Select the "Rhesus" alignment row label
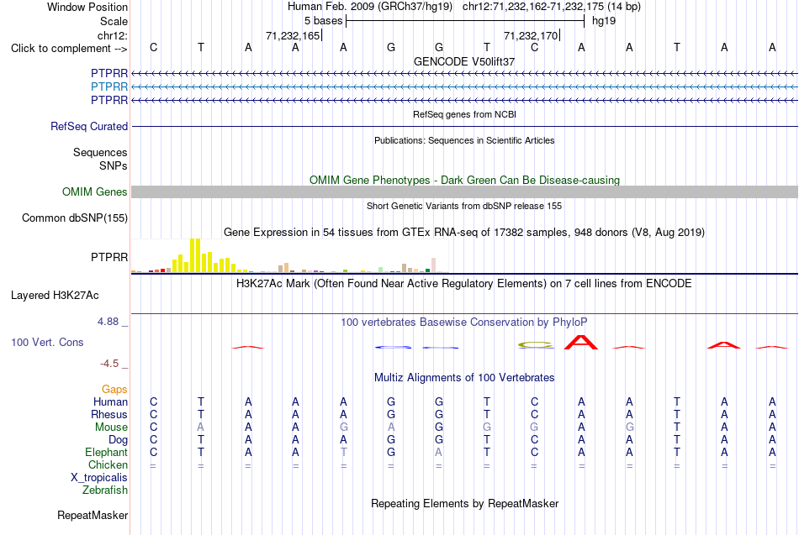Image resolution: width=799 pixels, height=535 pixels. 109,414
